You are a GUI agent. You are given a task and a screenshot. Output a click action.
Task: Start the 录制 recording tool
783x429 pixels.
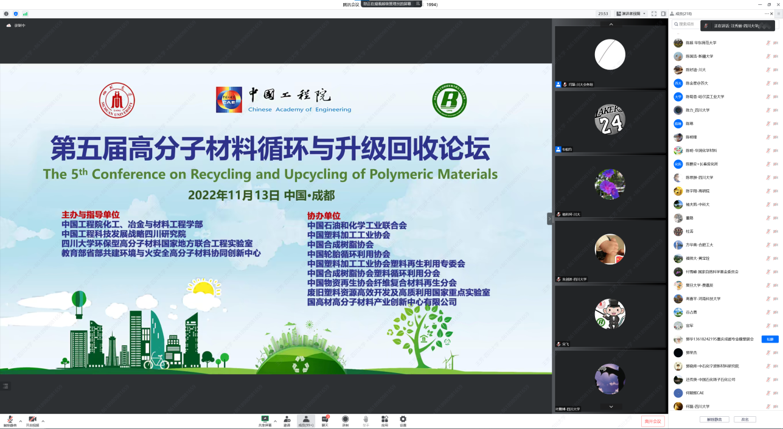[x=346, y=420]
